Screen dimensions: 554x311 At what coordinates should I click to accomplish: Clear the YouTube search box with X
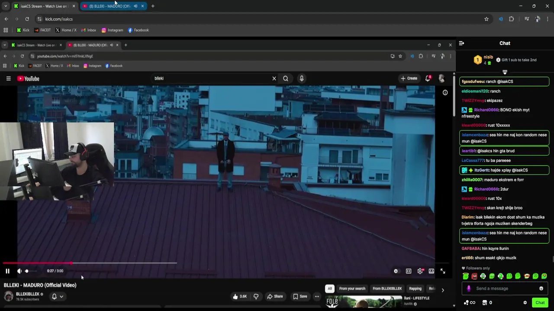[x=274, y=79]
